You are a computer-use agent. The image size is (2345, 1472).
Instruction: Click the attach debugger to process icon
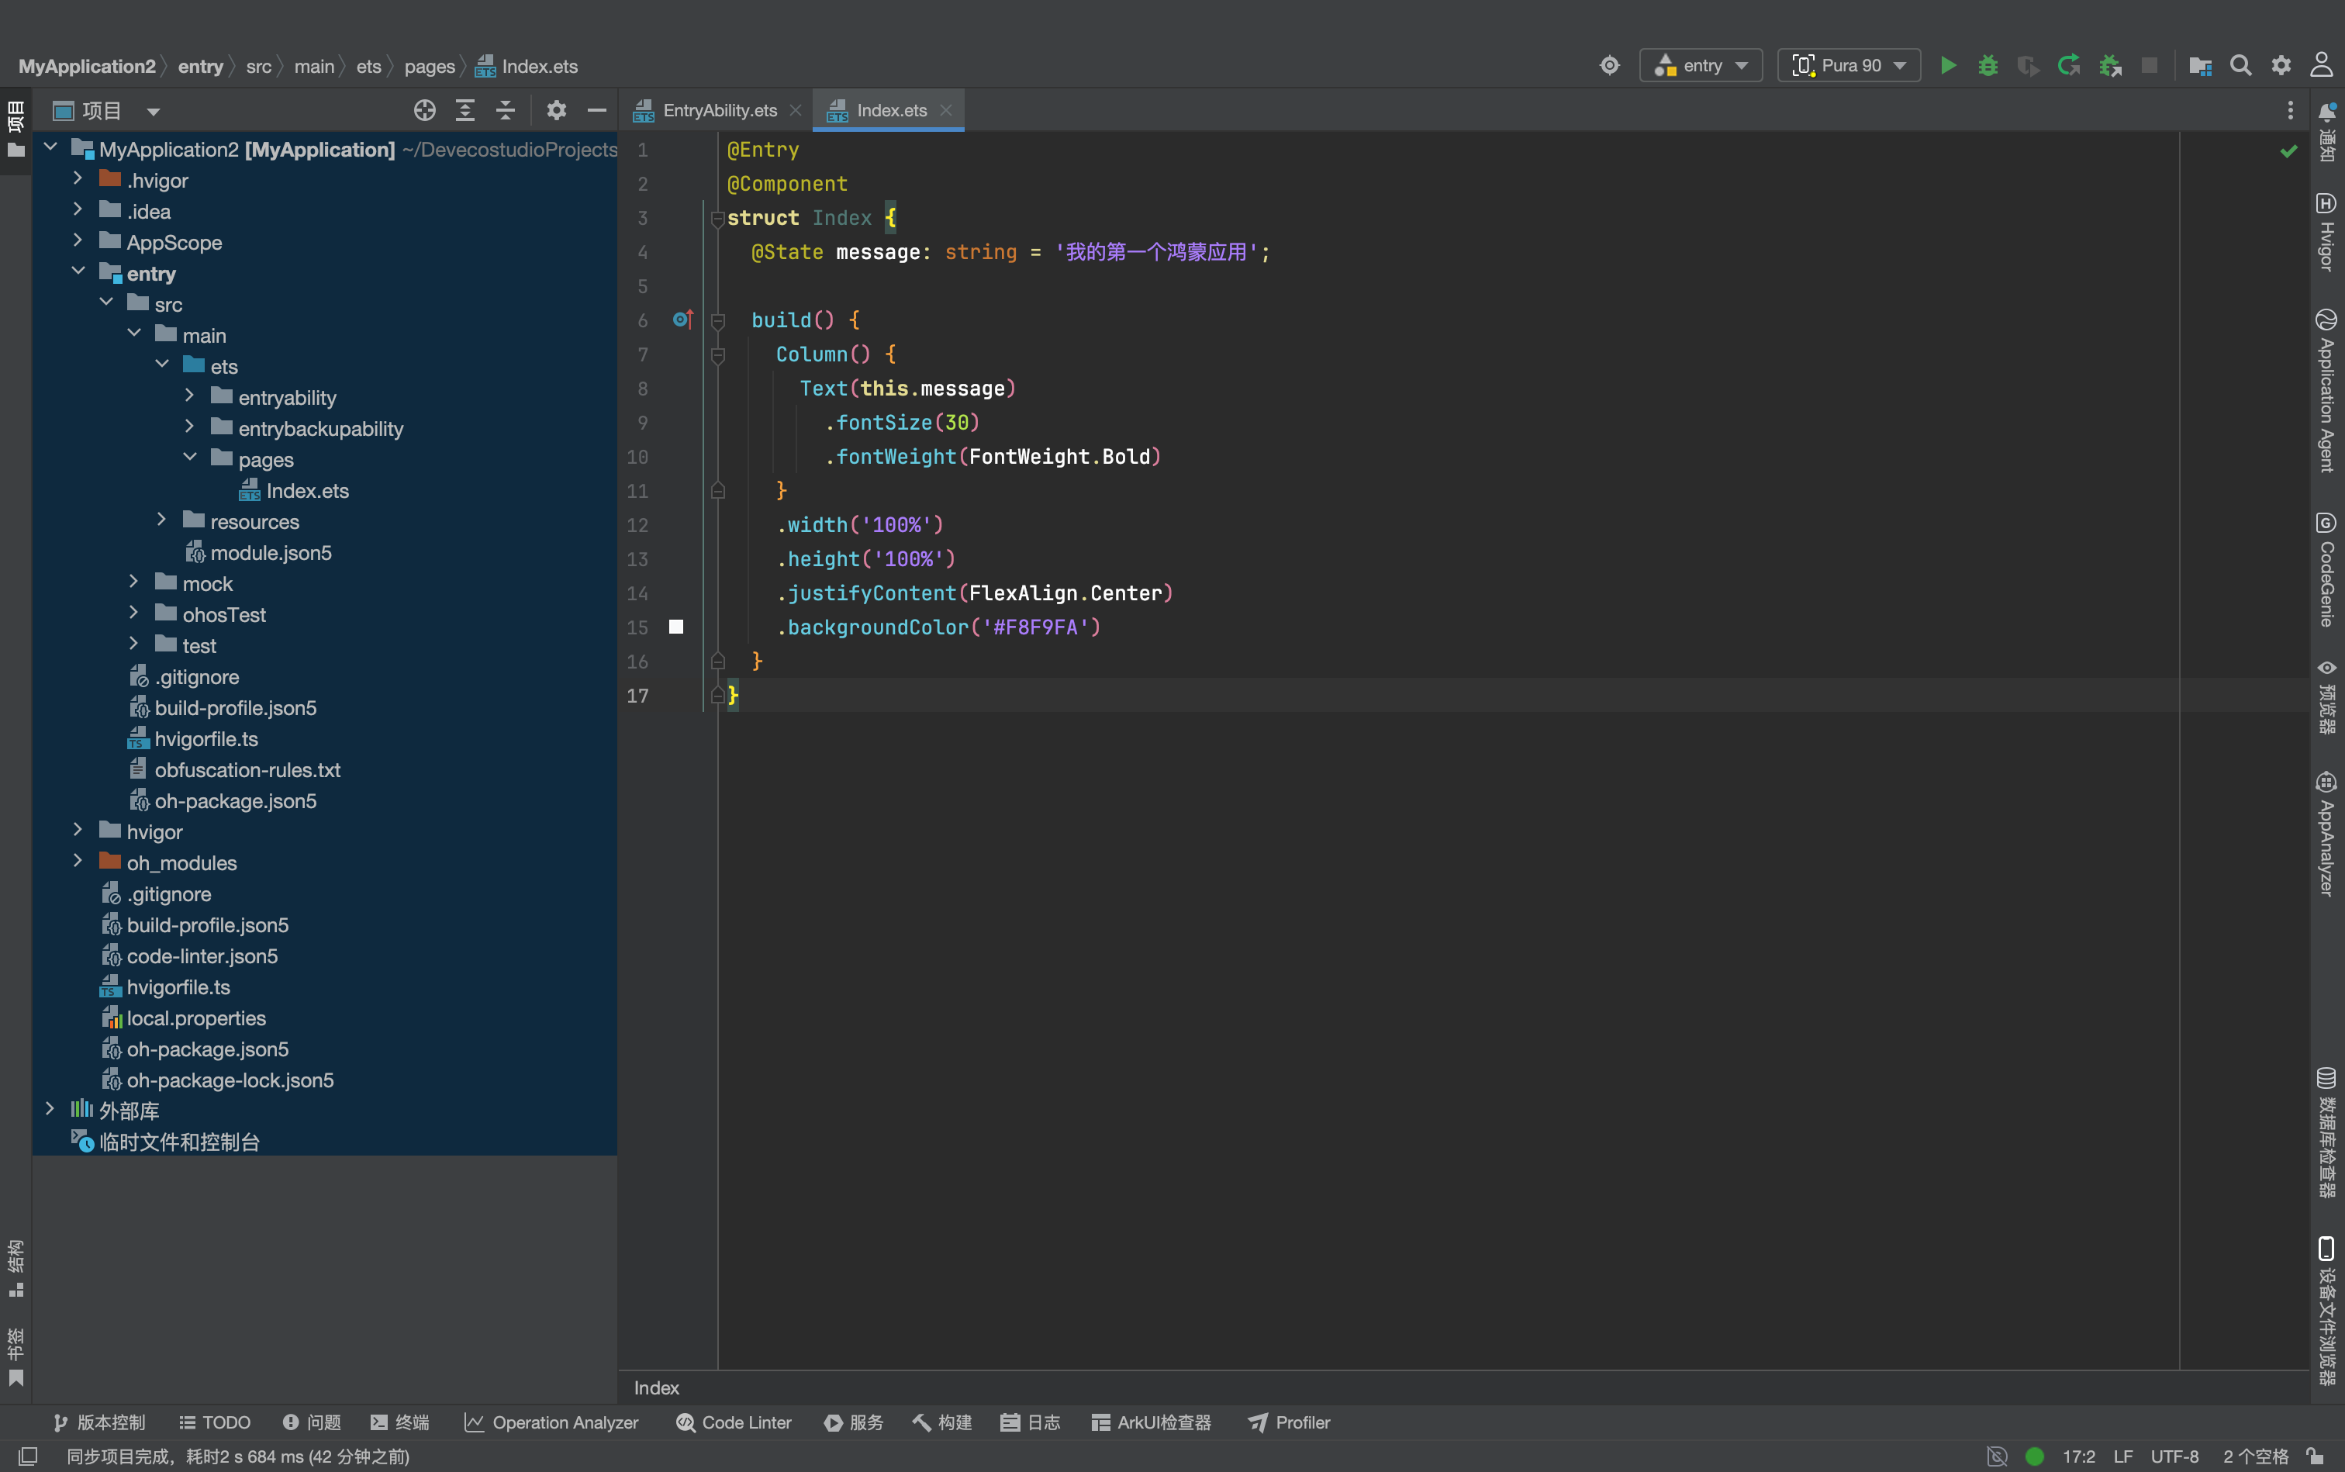2109,65
